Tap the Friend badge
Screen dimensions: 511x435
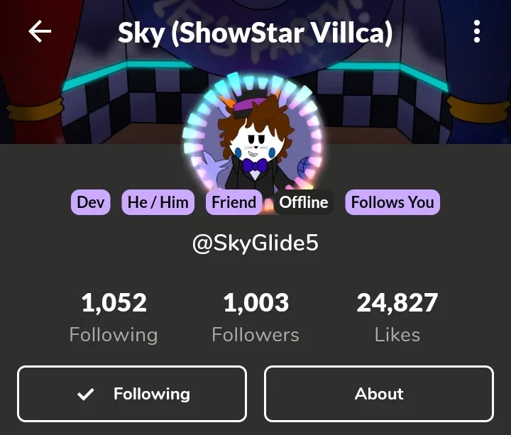(x=234, y=202)
